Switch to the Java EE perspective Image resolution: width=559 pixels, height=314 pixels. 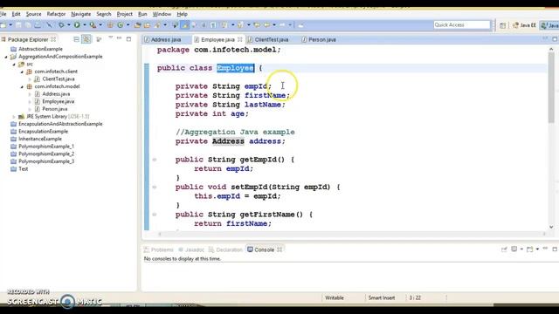(x=524, y=25)
